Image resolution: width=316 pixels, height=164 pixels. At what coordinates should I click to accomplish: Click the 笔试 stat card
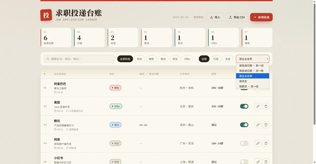click(190, 38)
